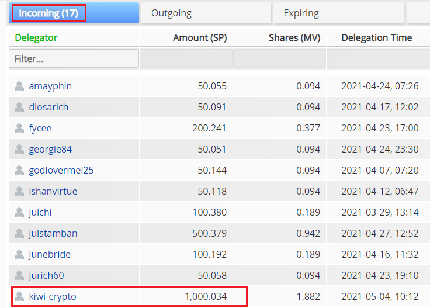Sort by Amount (SP) column header
The height and width of the screenshot is (308, 430).
[x=200, y=37]
